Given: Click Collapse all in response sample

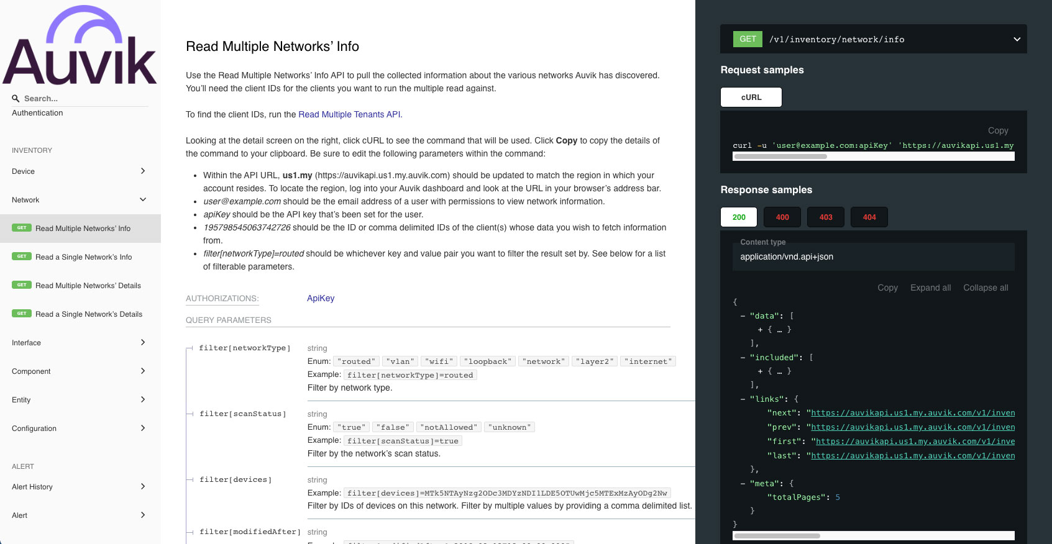Looking at the screenshot, I should (986, 288).
